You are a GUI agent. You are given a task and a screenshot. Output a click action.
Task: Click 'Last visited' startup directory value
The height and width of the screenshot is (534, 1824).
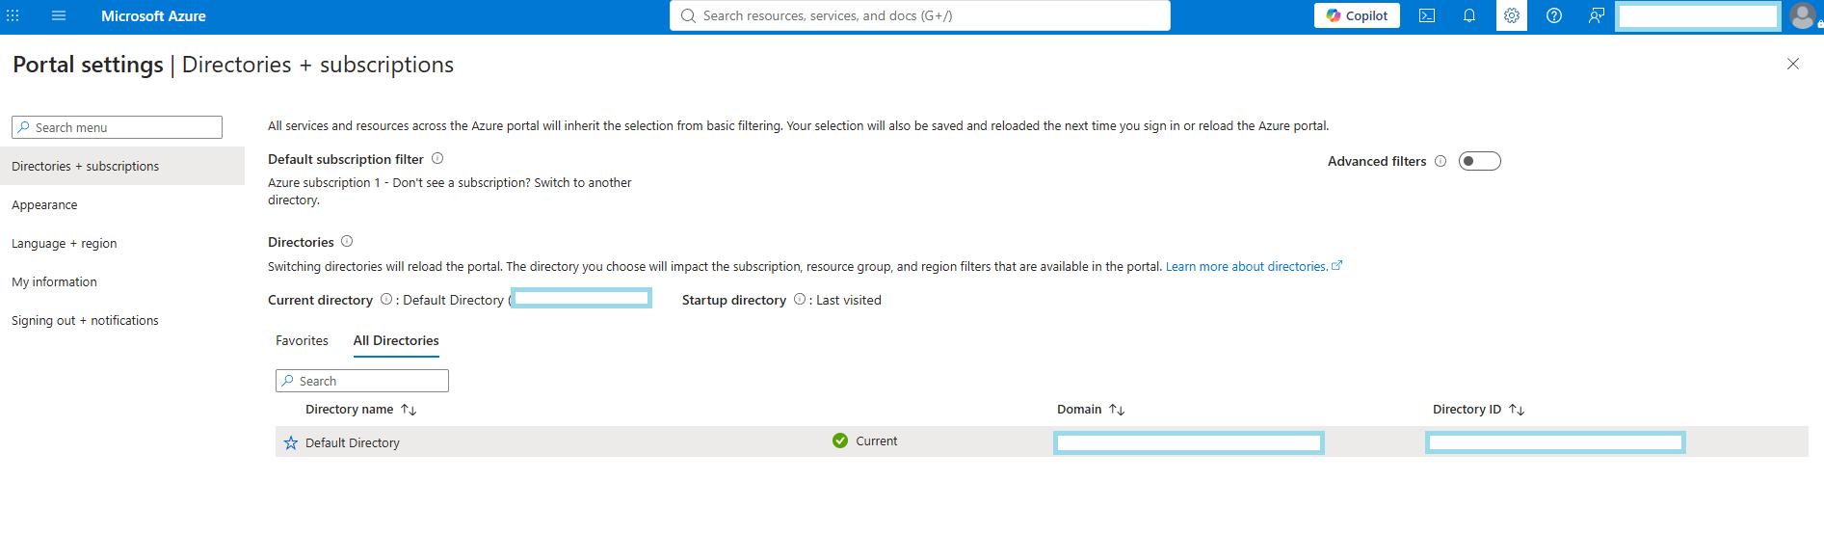(x=849, y=300)
